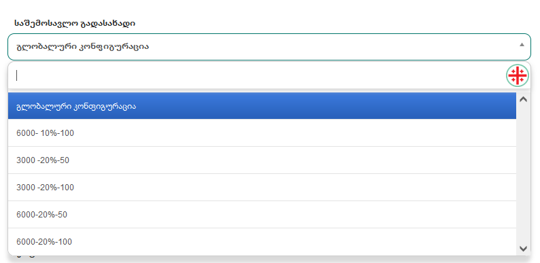This screenshot has height=263, width=540.
Task: Choose the 6000- 10%-100 option
Action: click(262, 133)
